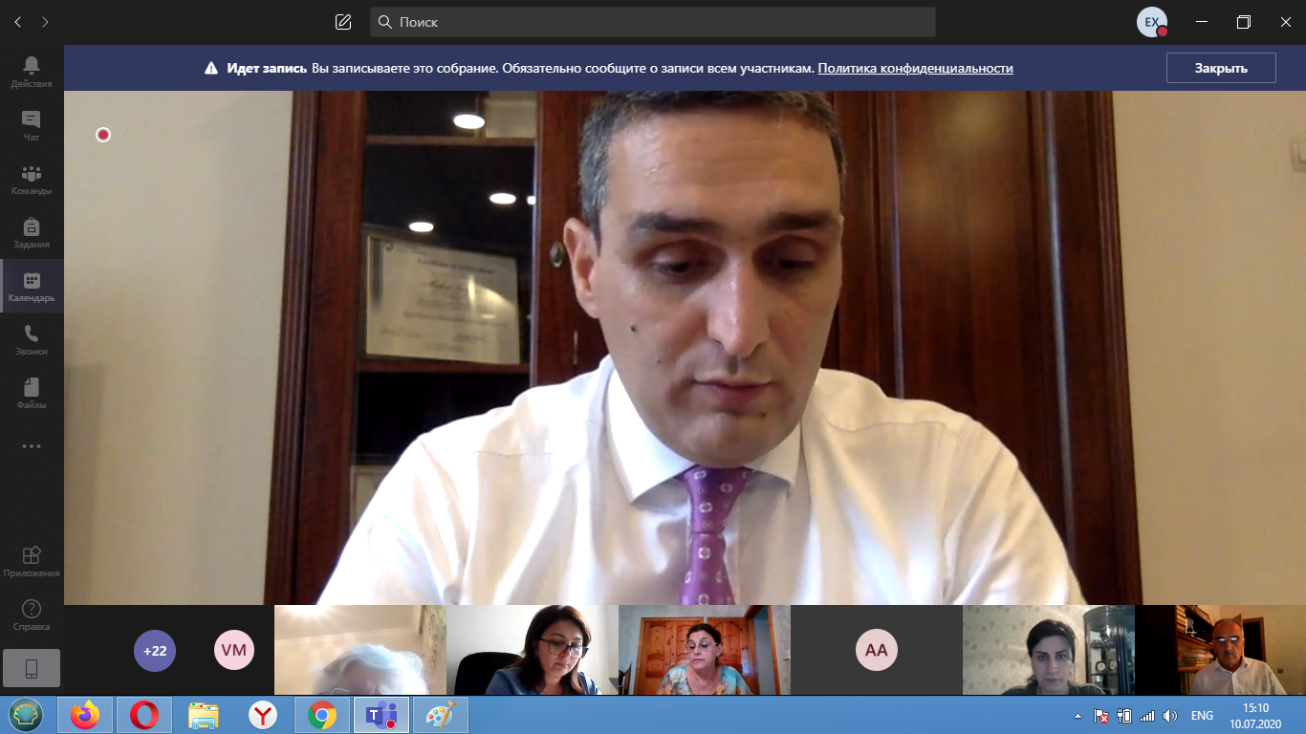The image size is (1306, 734).
Task: Open Files (Файлы) in sidebar
Action: [x=32, y=393]
